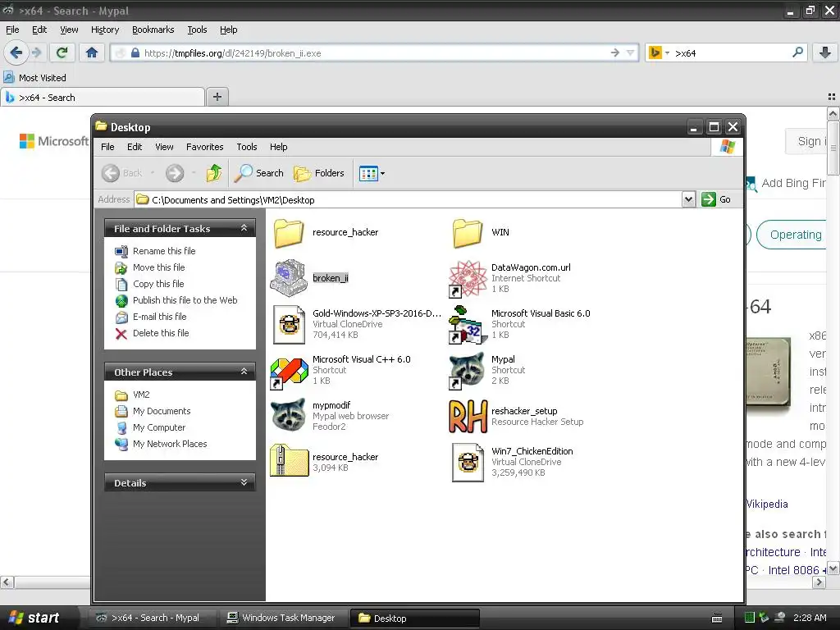The width and height of the screenshot is (840, 630).
Task: Reload the page in Mypal browser
Action: point(62,52)
